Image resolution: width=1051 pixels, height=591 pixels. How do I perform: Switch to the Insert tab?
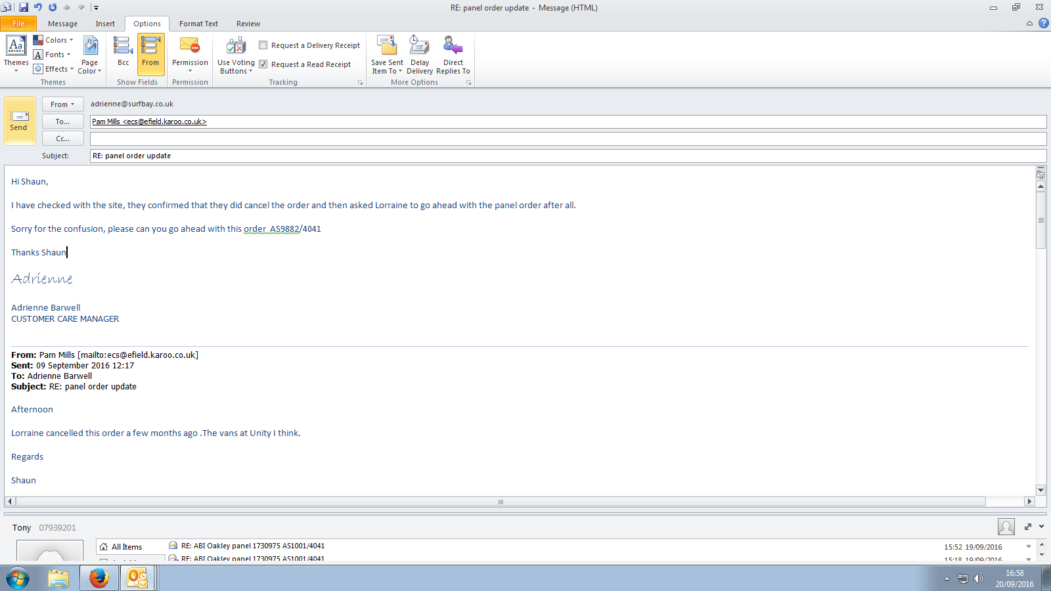[105, 24]
